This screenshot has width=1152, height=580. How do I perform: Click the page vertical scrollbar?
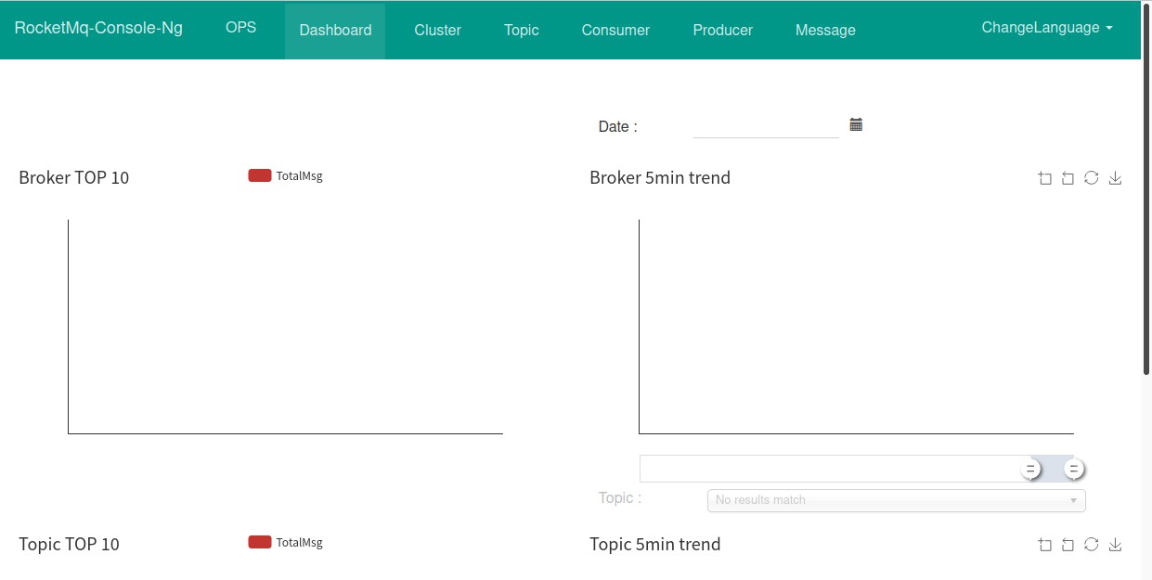1146,187
